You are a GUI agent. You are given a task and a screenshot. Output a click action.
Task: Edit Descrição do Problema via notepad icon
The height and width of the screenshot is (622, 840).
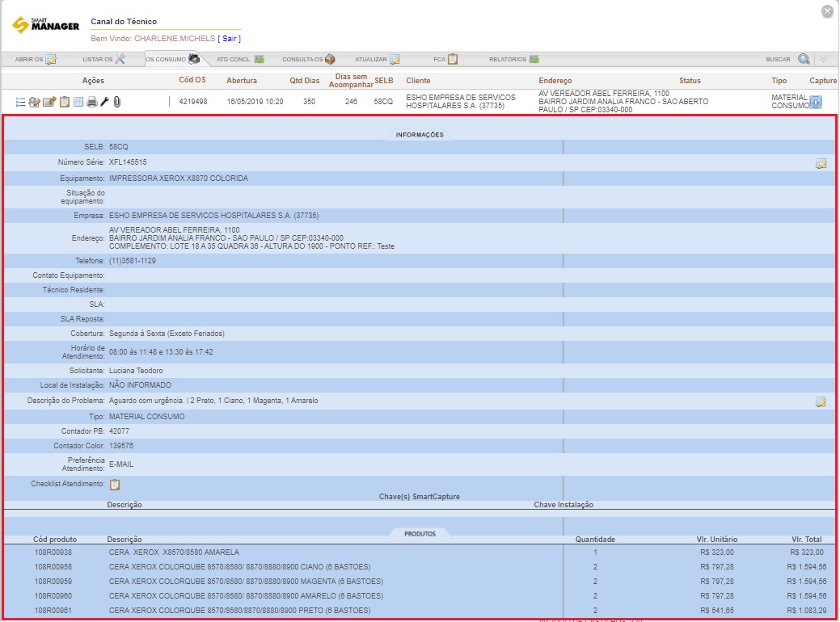(x=821, y=402)
